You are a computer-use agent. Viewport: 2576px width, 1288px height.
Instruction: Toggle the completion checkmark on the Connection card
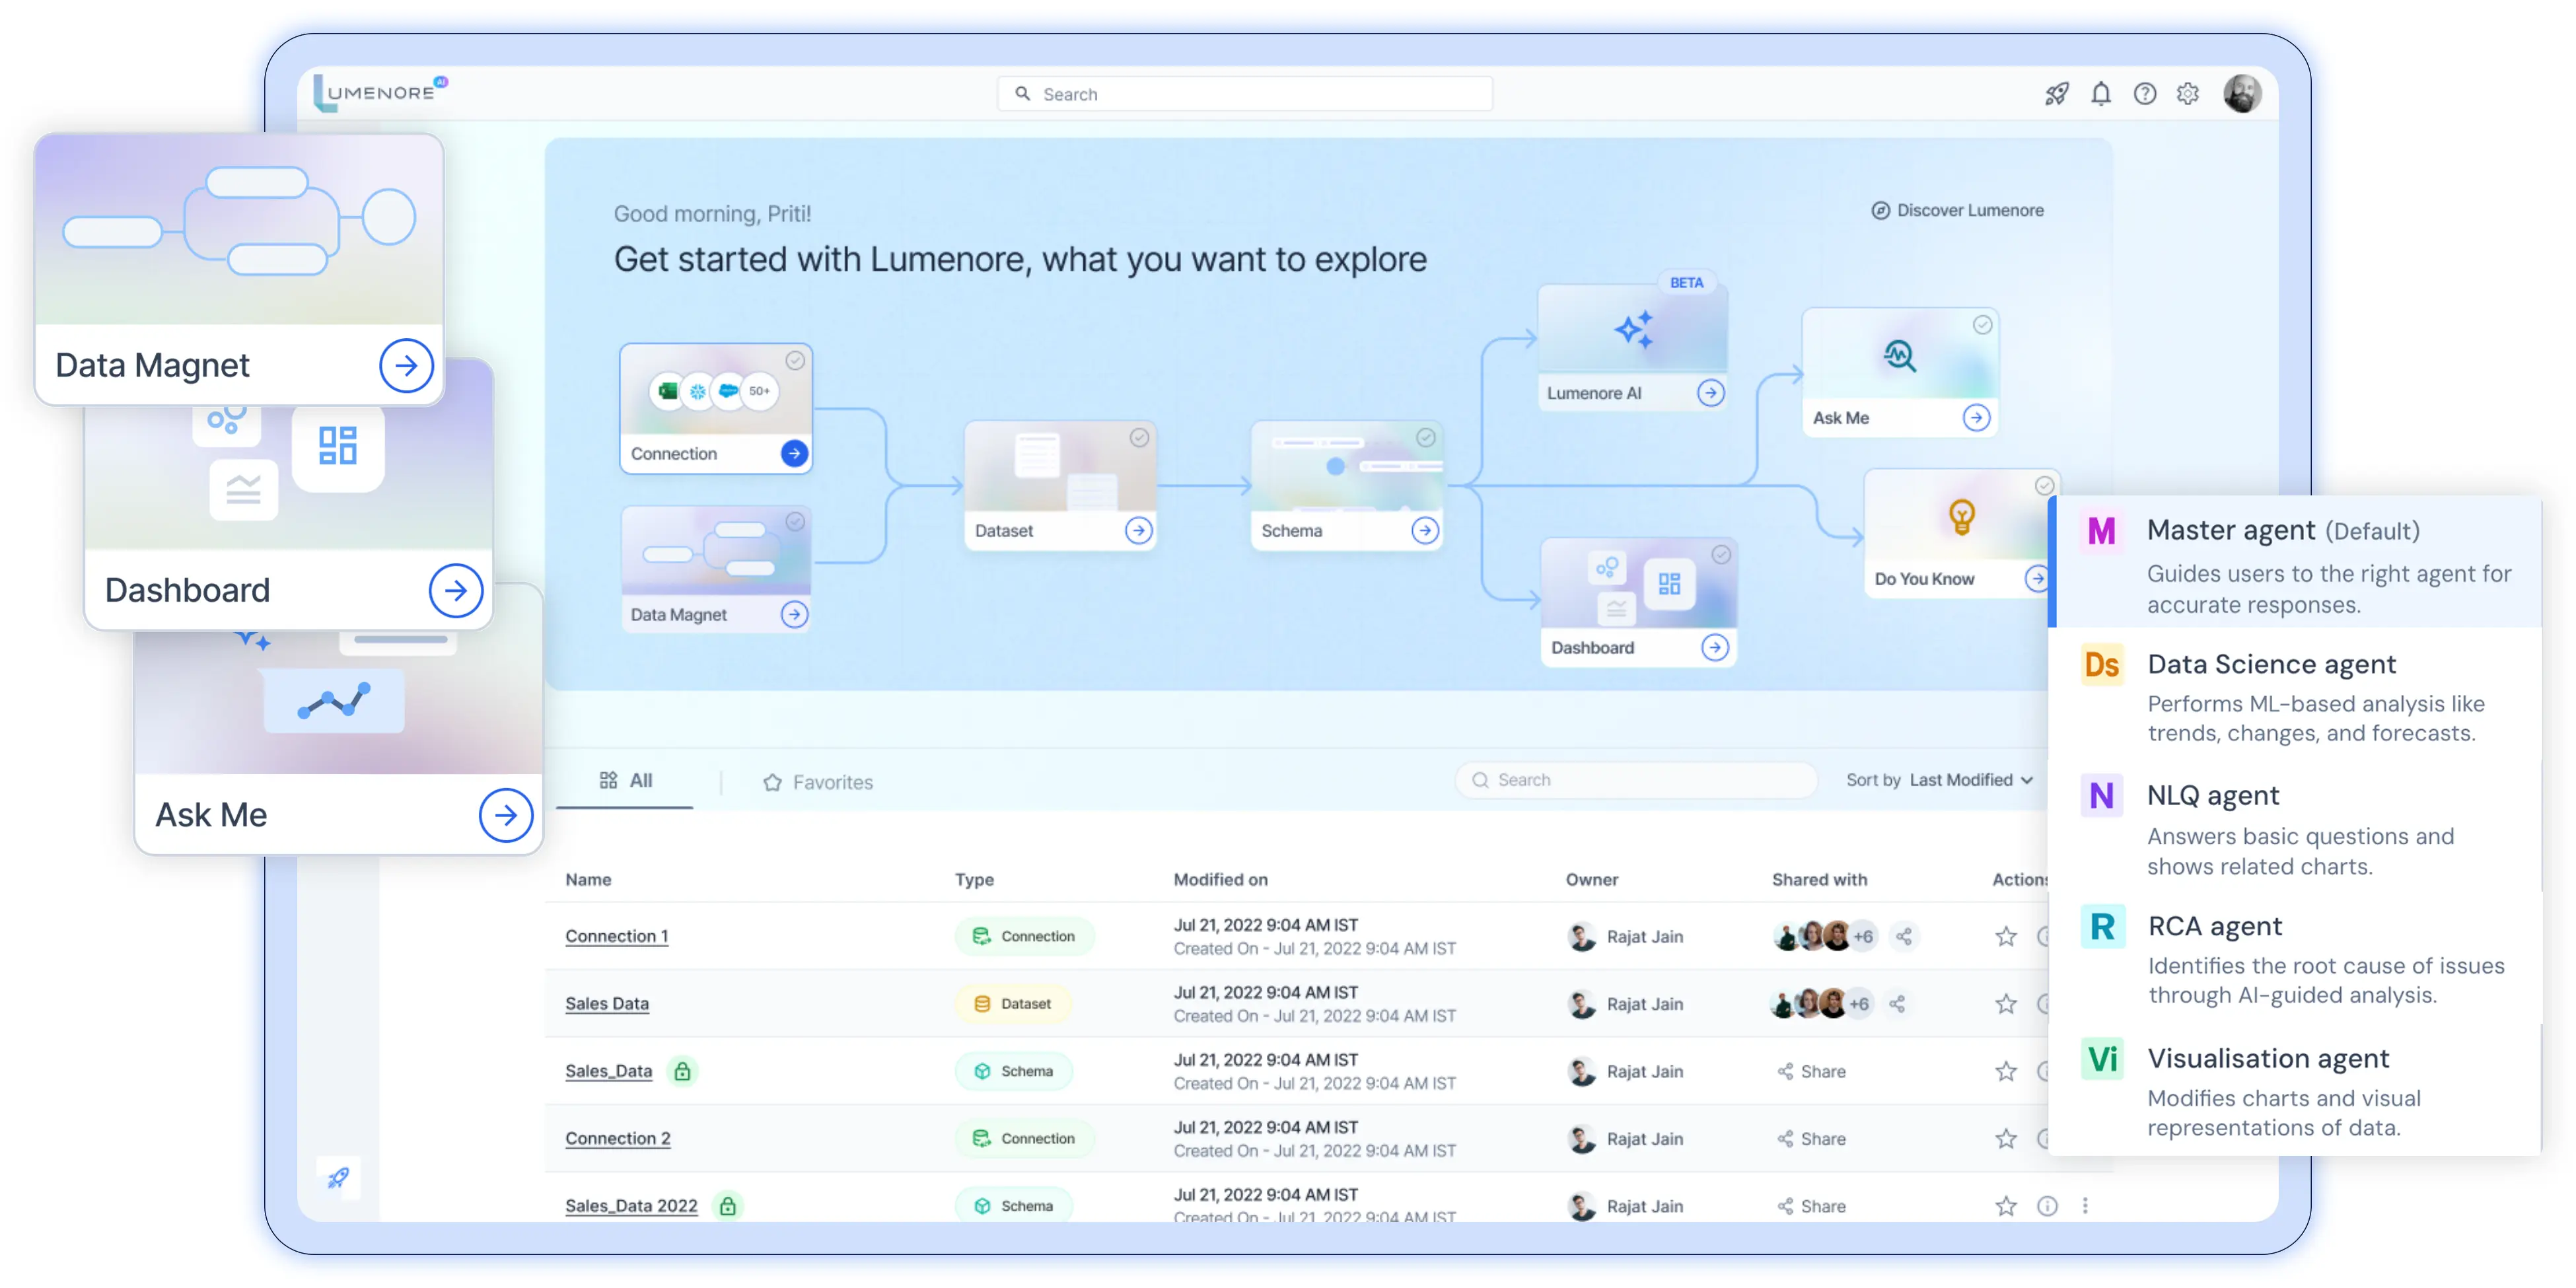796,361
